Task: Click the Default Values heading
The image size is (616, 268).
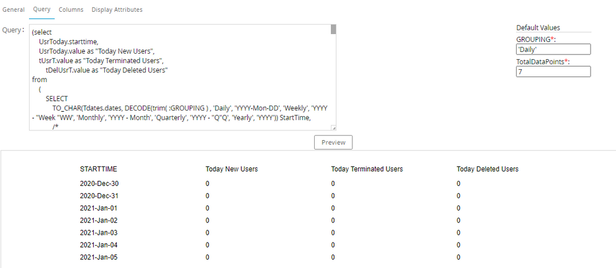Action: pyautogui.click(x=538, y=28)
